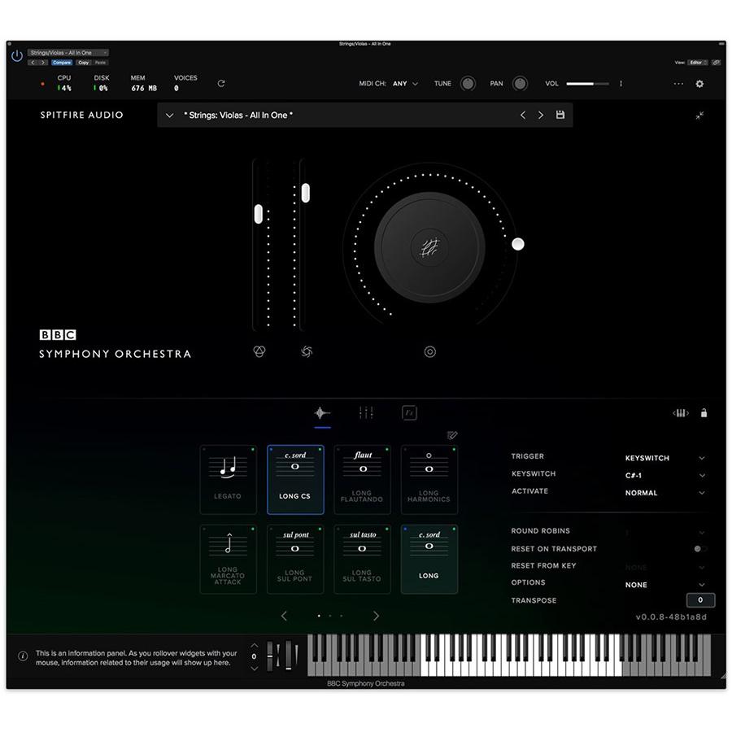This screenshot has width=732, height=732.
Task: Select the Long Marcato Attack technique
Action: pyautogui.click(x=228, y=559)
